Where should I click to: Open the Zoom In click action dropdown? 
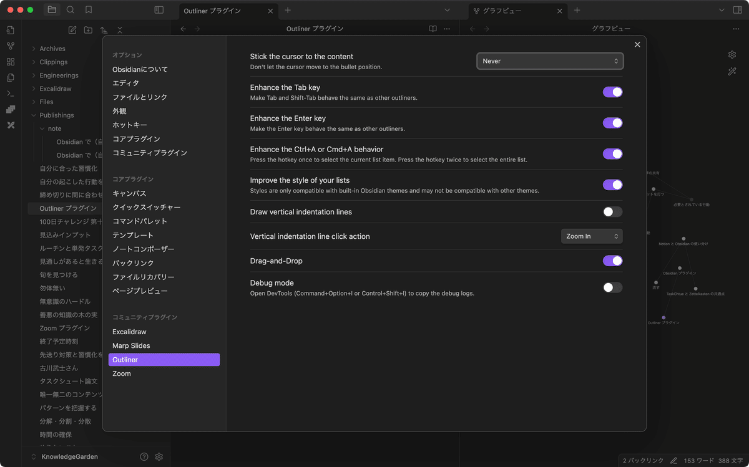(x=592, y=236)
